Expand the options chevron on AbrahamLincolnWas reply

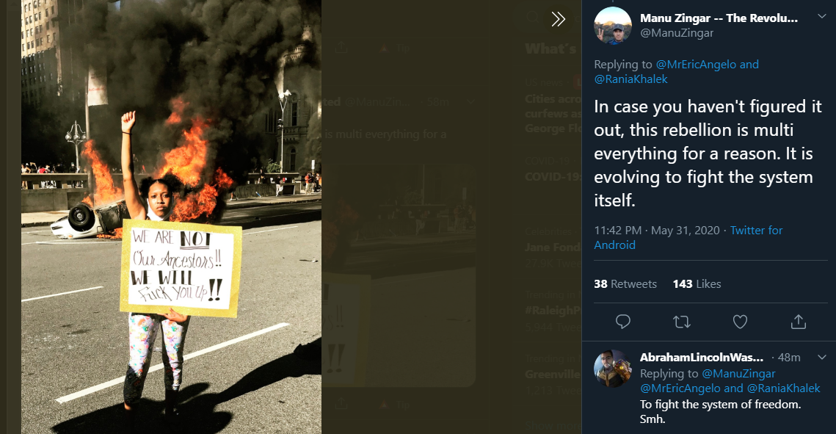click(x=821, y=357)
